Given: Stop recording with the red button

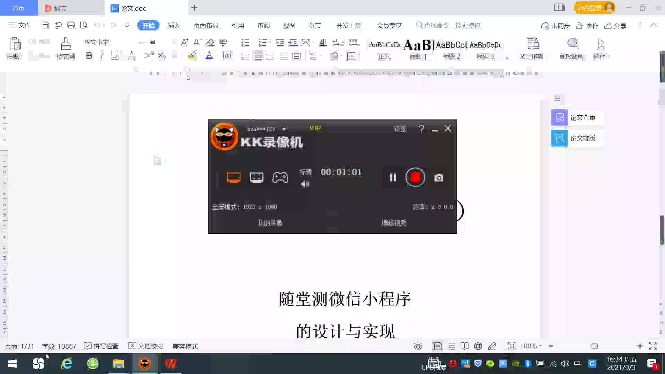Looking at the screenshot, I should point(415,177).
